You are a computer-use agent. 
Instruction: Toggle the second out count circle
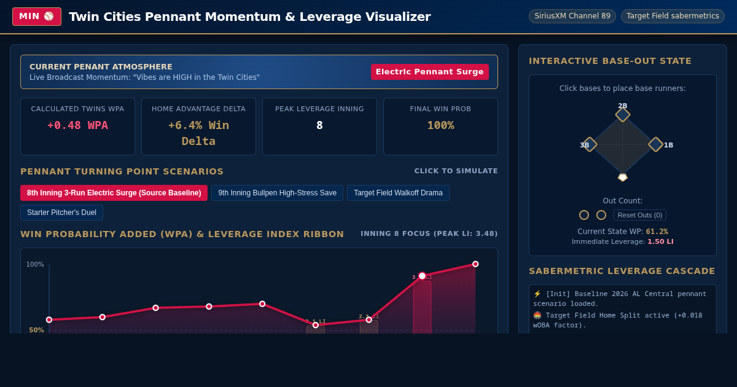click(601, 215)
